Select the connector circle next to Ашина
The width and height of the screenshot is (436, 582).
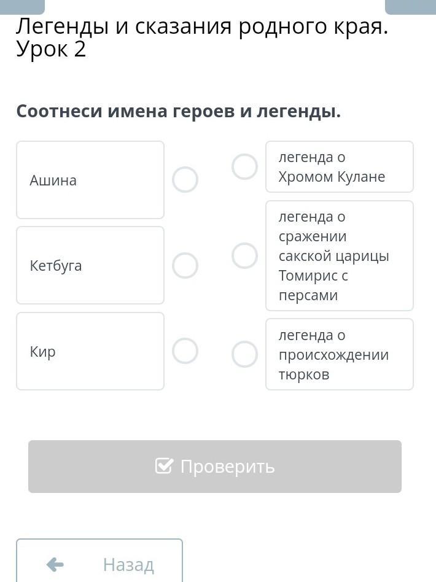point(185,180)
